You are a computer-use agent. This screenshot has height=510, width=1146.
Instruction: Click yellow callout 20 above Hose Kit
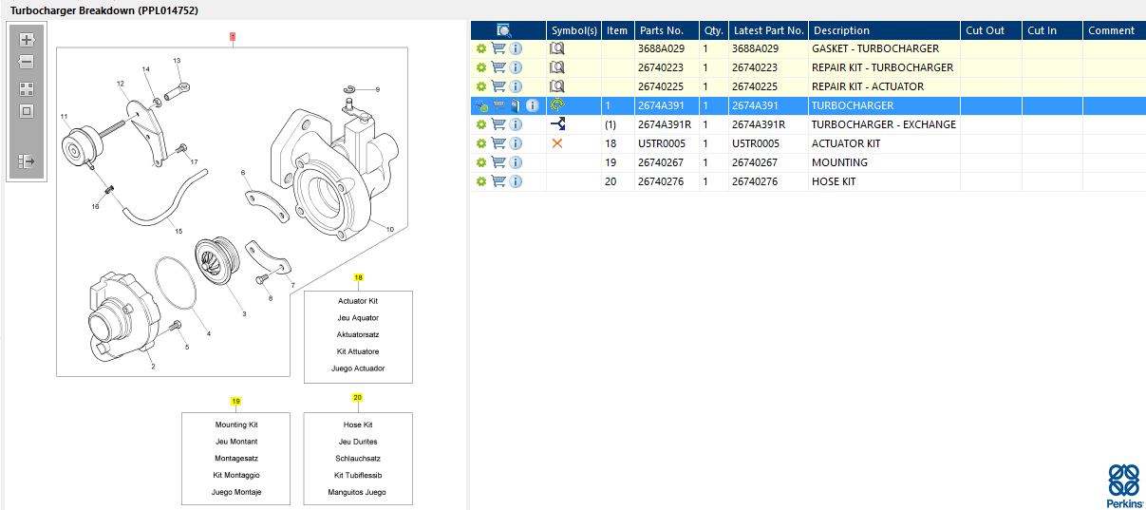357,398
